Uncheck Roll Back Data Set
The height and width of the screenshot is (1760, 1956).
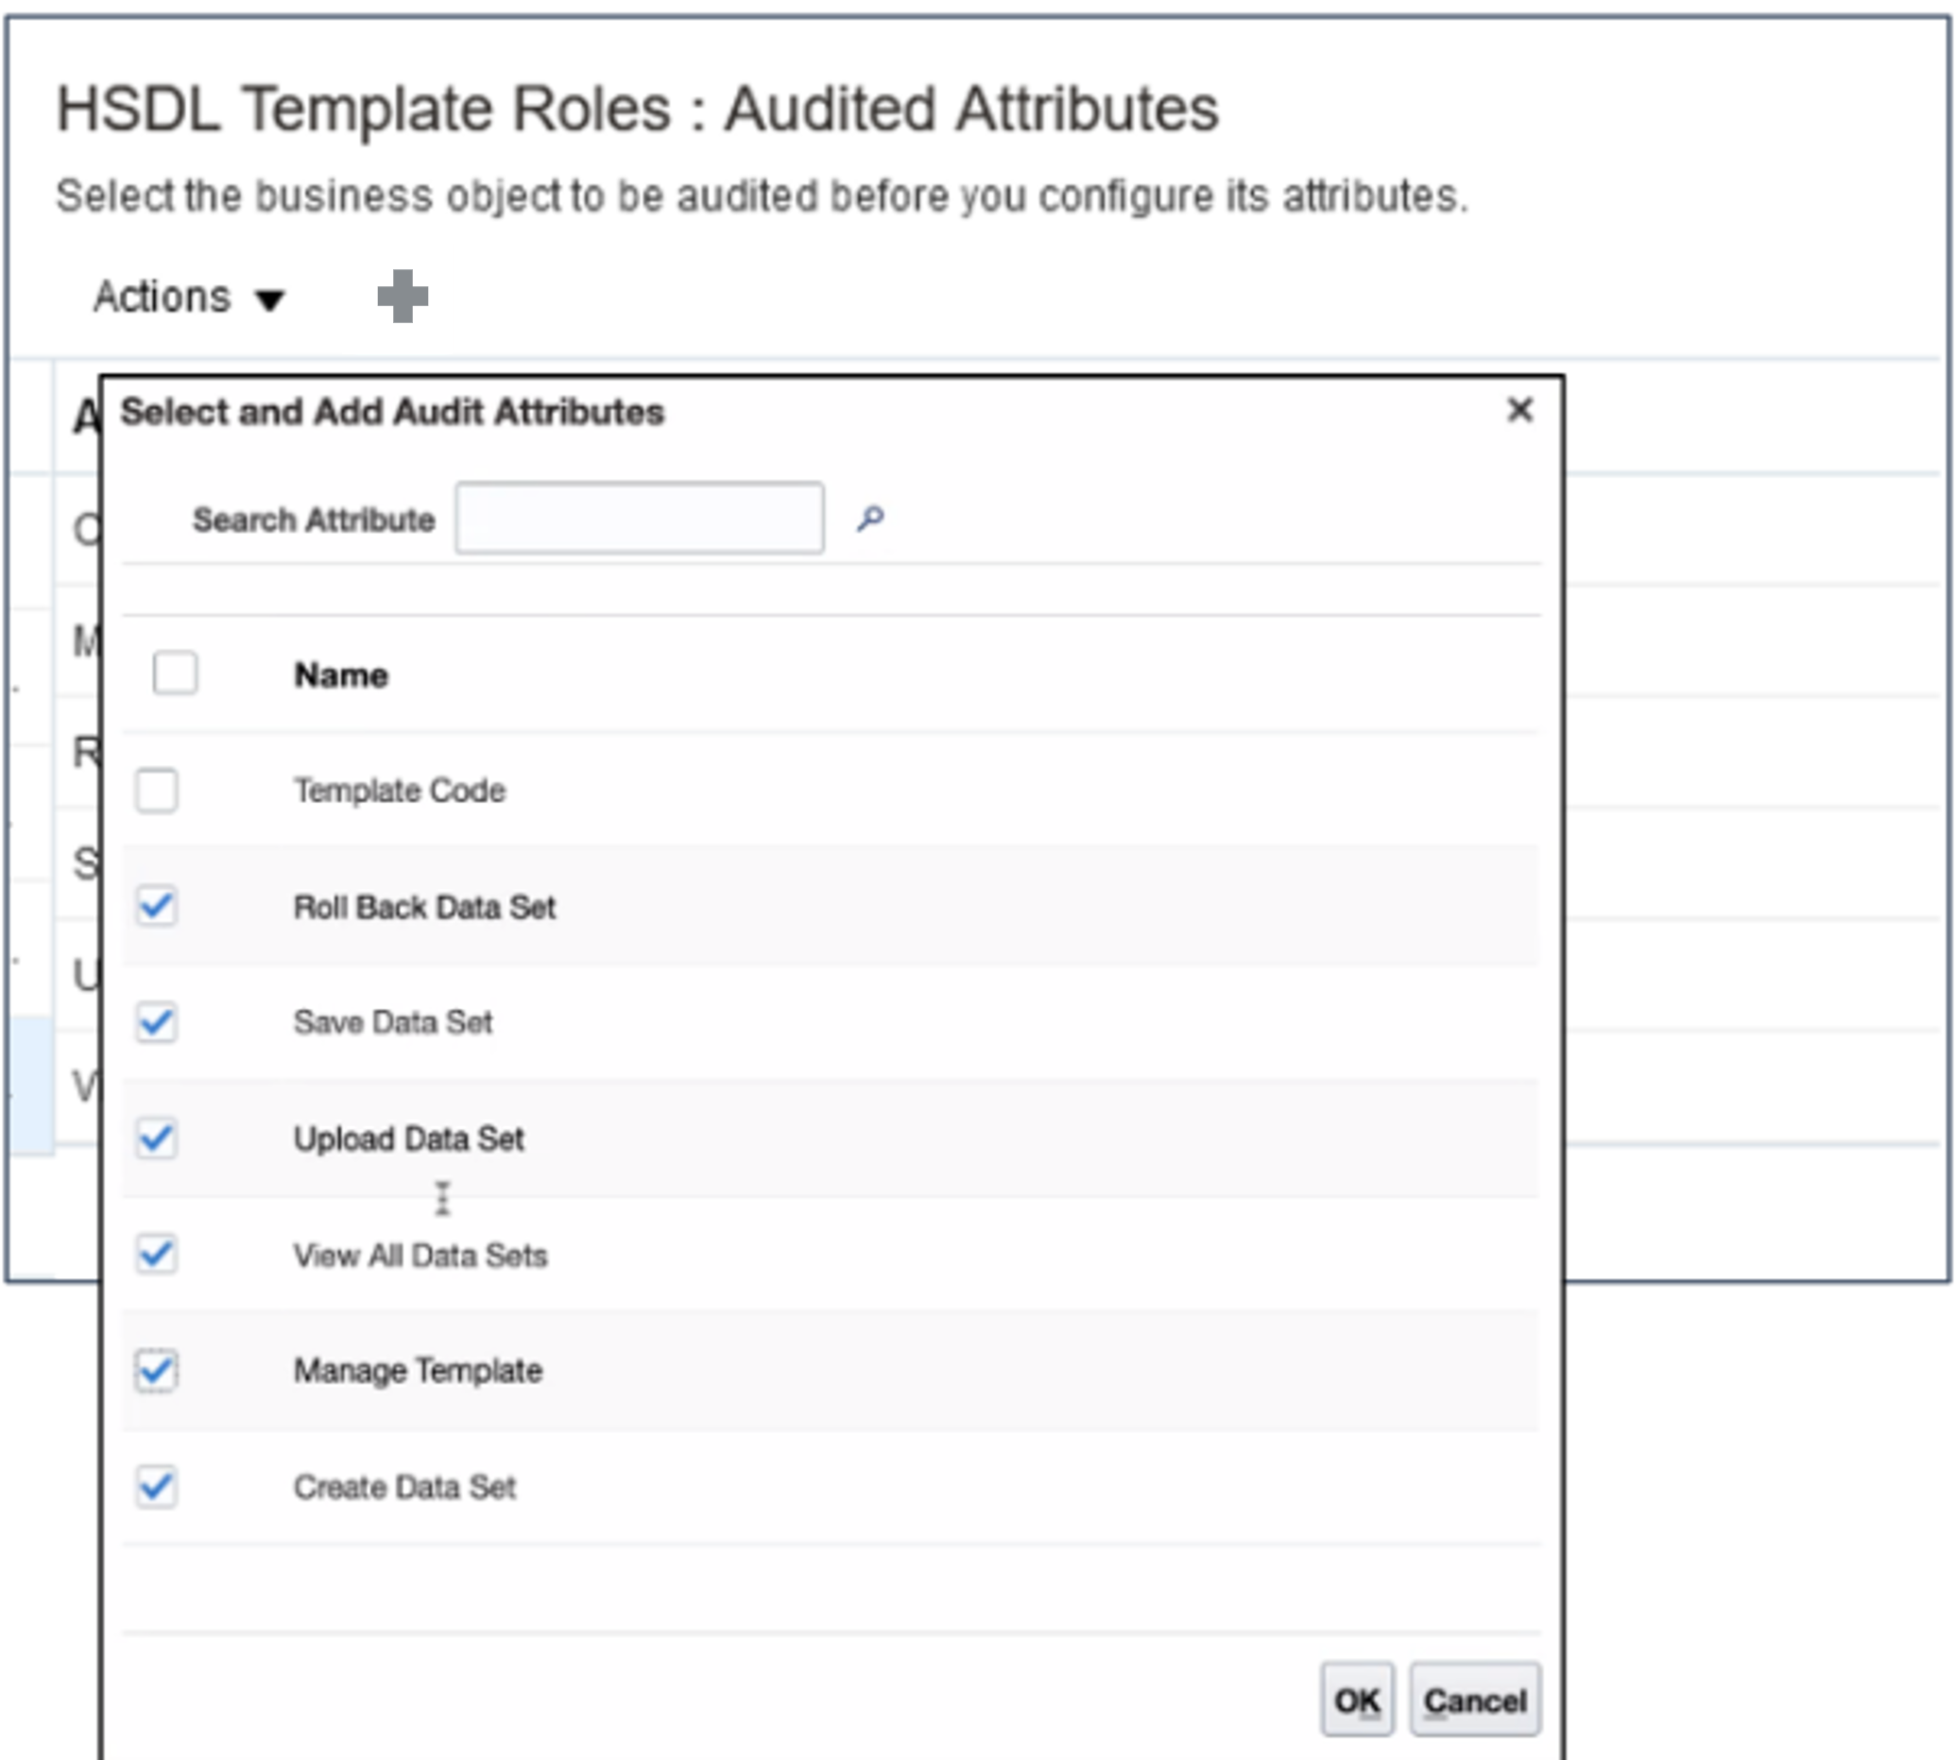(x=157, y=906)
